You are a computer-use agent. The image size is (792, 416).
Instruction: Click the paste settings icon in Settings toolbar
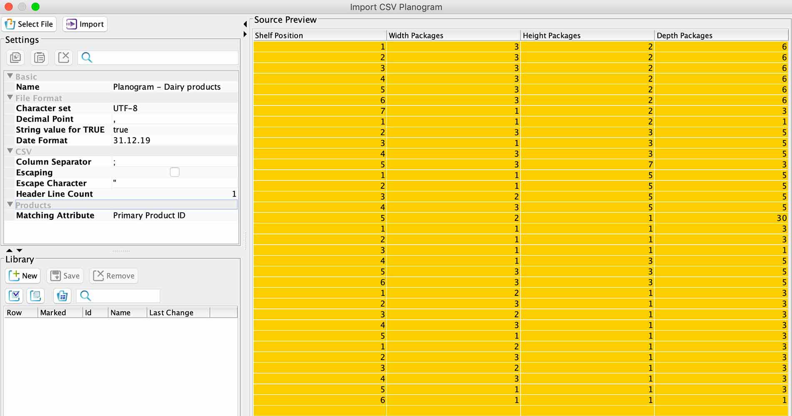[40, 58]
